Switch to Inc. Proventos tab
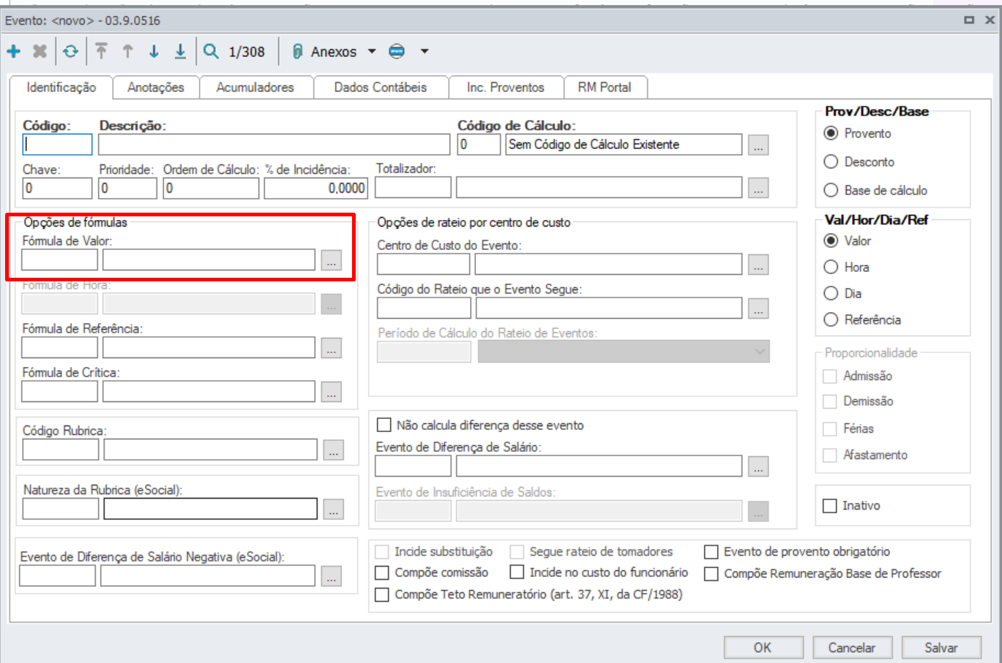This screenshot has height=663, width=1002. click(506, 87)
